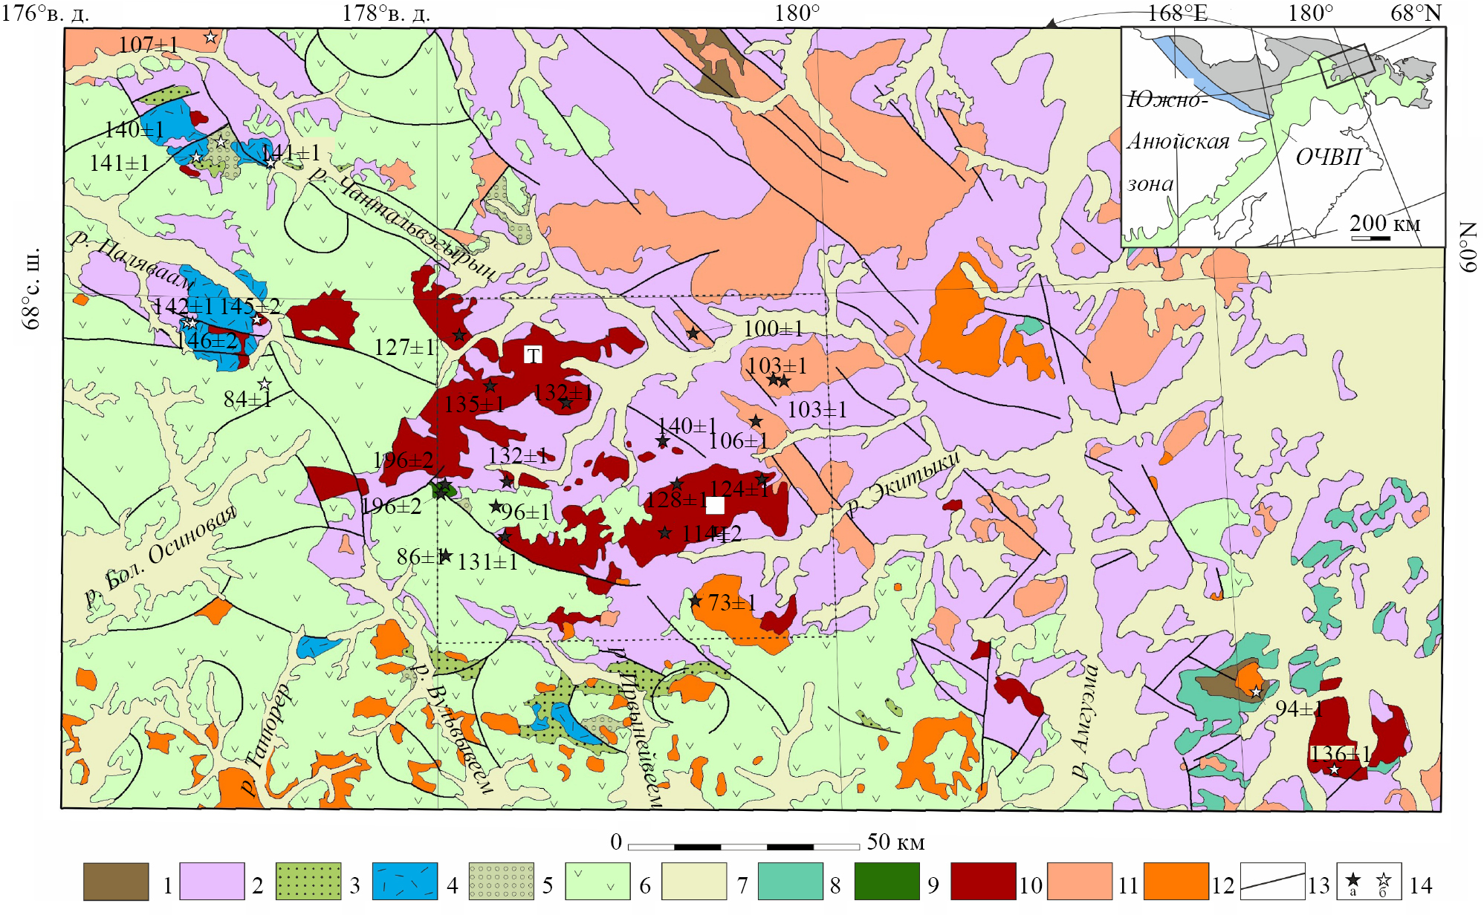This screenshot has height=915, width=1484.
Task: Click the white square marked T
Action: pos(533,355)
